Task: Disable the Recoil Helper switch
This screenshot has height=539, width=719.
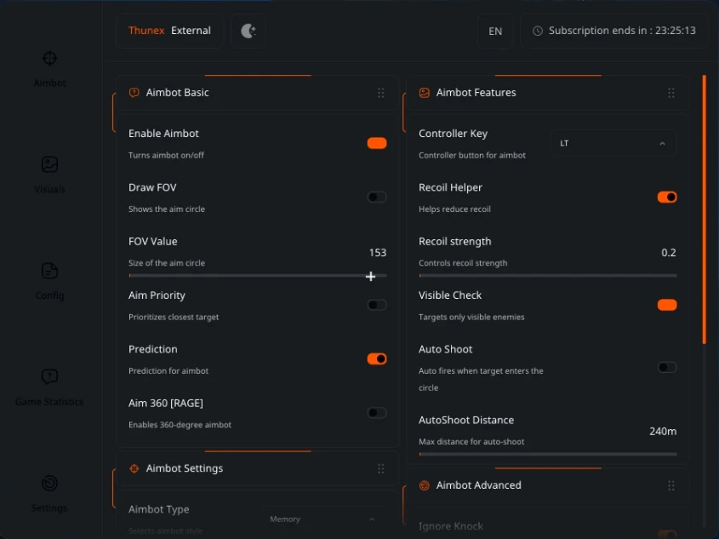Action: [667, 198]
